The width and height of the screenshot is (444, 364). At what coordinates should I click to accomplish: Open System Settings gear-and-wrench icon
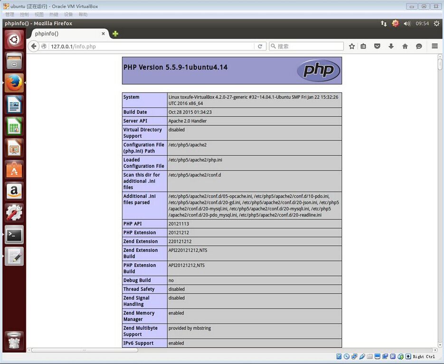pos(14,213)
